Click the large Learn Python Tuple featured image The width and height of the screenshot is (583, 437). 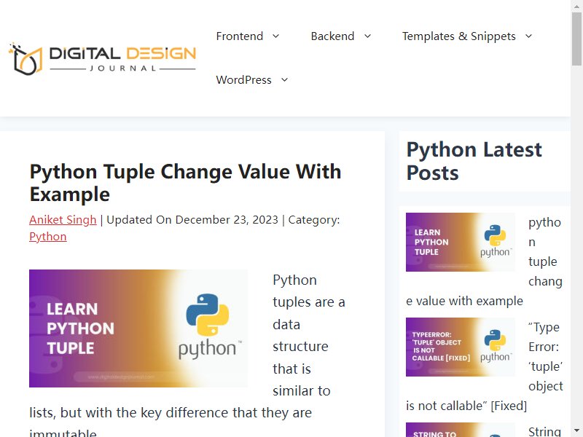138,328
